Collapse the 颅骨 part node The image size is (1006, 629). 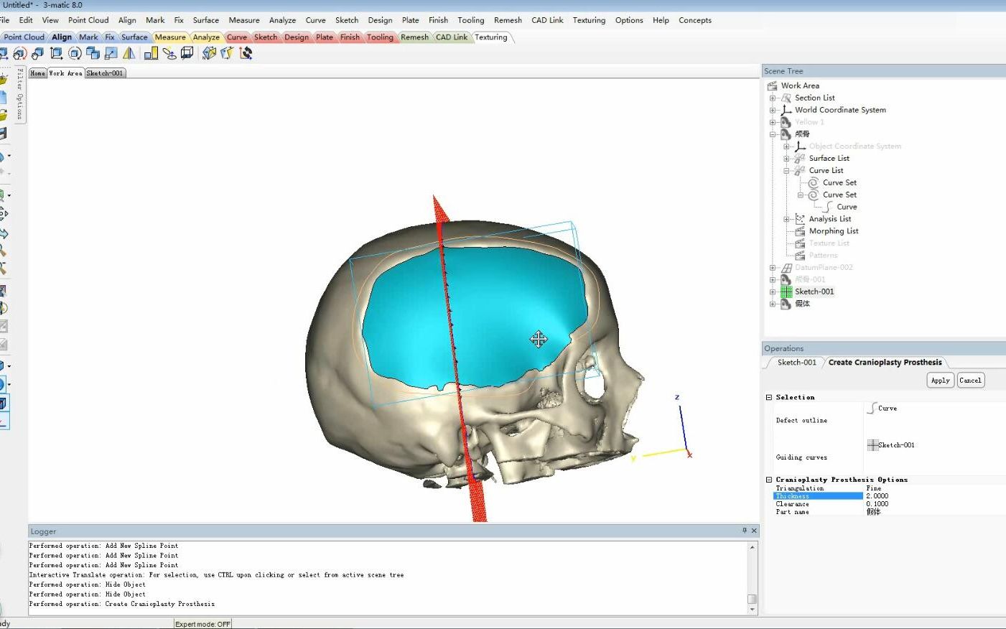click(773, 134)
